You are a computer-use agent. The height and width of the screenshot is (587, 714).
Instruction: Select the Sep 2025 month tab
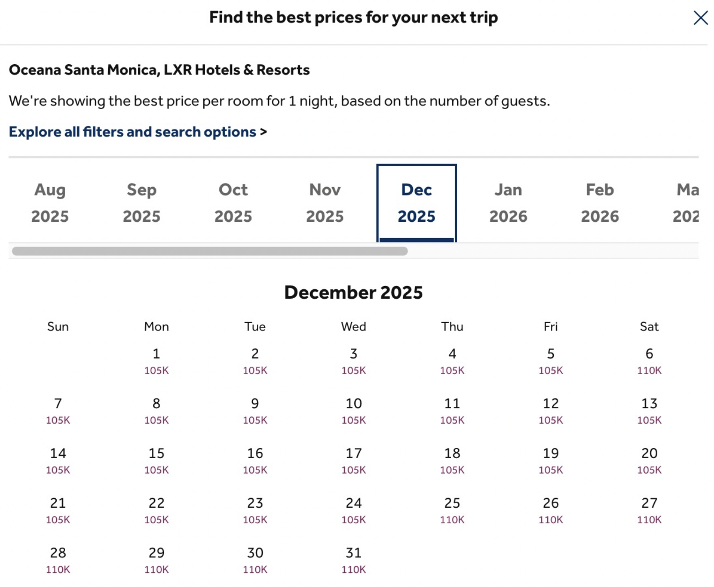141,203
